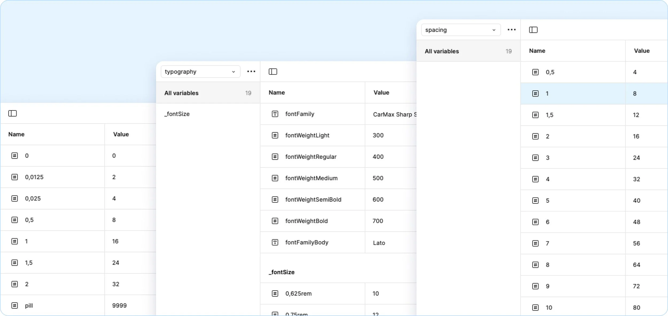Screen dimensions: 668x316
Task: Click number icon of 0,0125 variable
Action: (x=15, y=177)
